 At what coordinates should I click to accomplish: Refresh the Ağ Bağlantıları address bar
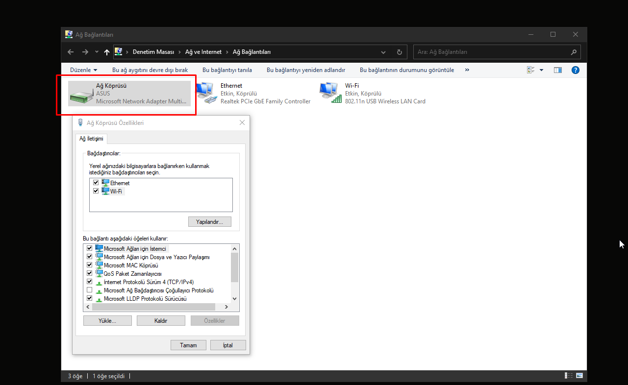tap(400, 52)
